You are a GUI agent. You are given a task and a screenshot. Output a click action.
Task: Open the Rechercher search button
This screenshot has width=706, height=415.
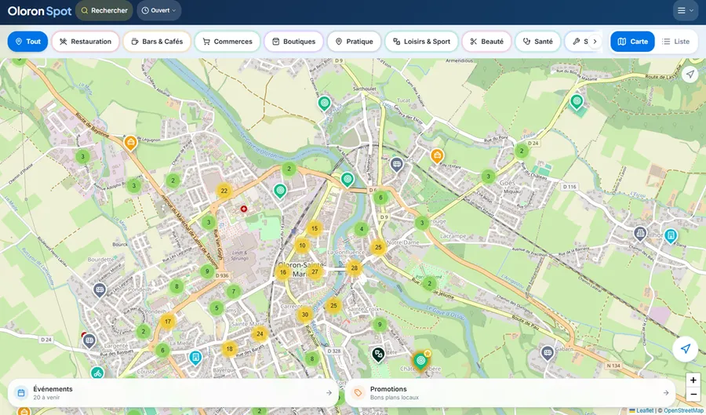coord(104,10)
